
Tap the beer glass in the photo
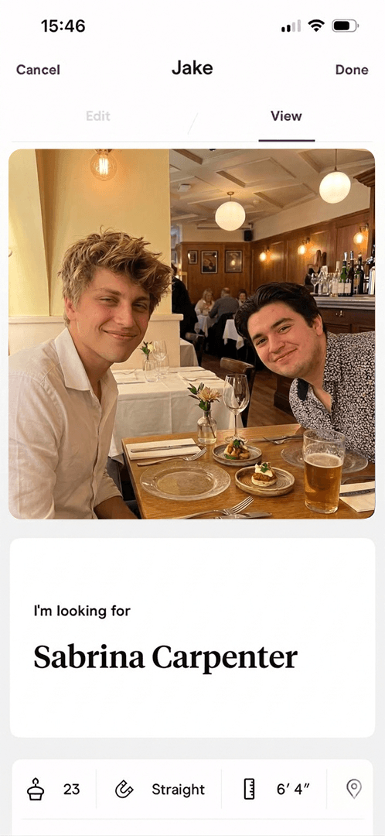(x=324, y=471)
